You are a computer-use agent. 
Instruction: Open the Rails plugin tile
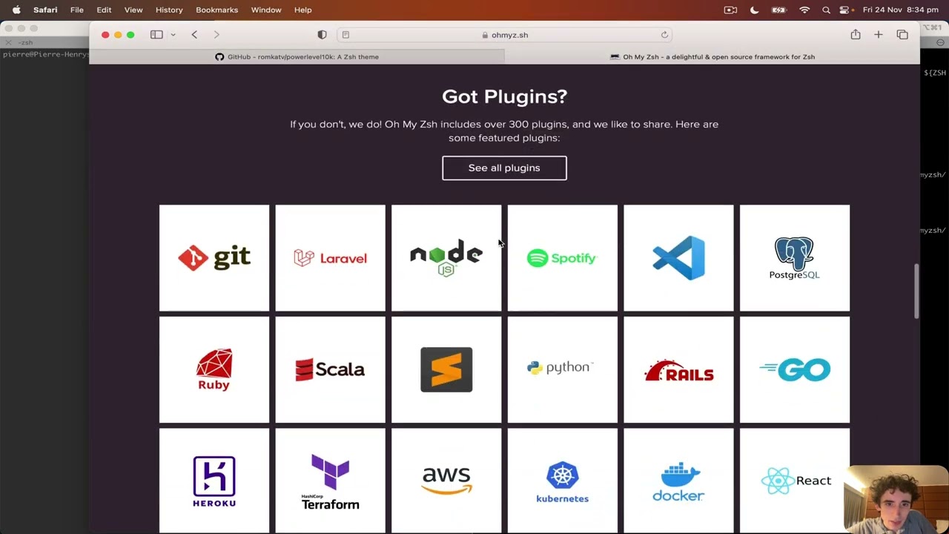click(678, 369)
